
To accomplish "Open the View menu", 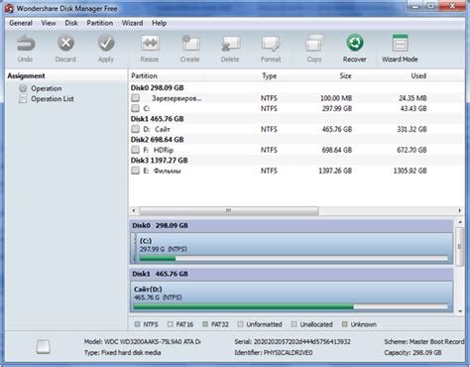I will [49, 23].
